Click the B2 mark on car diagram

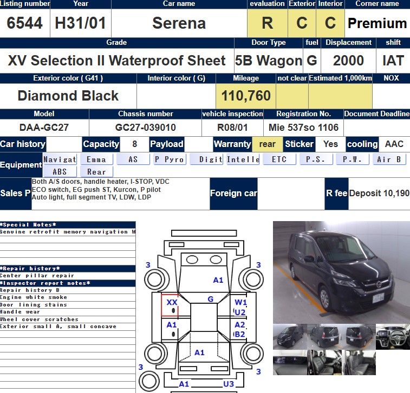click(240, 334)
